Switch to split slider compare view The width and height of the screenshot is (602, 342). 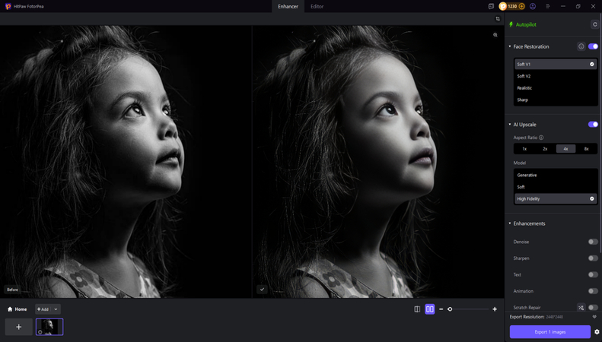tap(417, 309)
